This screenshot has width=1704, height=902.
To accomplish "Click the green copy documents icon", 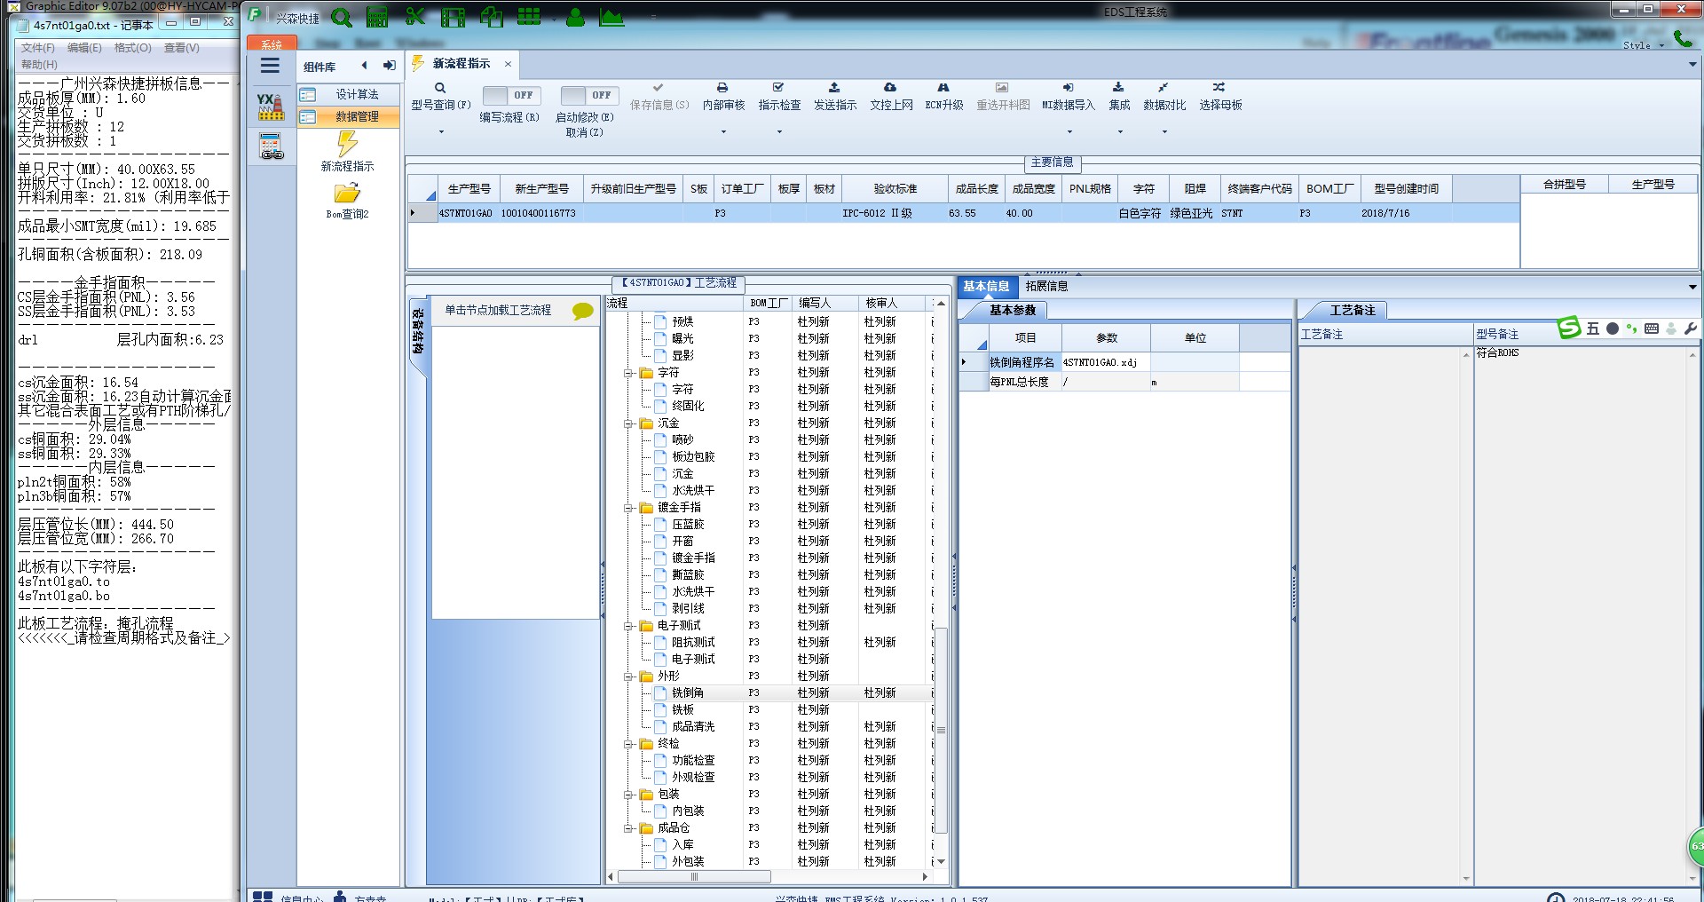I will pyautogui.click(x=491, y=17).
